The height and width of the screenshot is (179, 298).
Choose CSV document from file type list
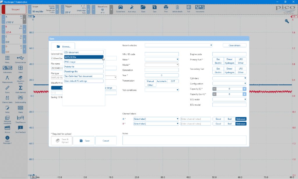84,52
